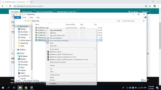Click Share in the context menu
161x90 pixels.
(52, 43)
